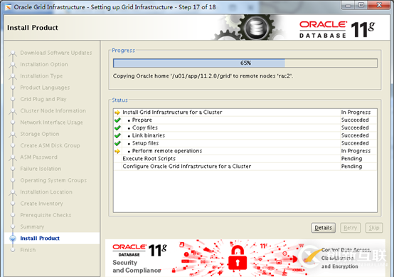This screenshot has width=394, height=277.
Task: Select the Copy files status row
Action: pyautogui.click(x=245, y=127)
